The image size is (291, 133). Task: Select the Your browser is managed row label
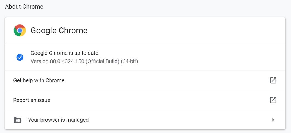[x=58, y=120]
